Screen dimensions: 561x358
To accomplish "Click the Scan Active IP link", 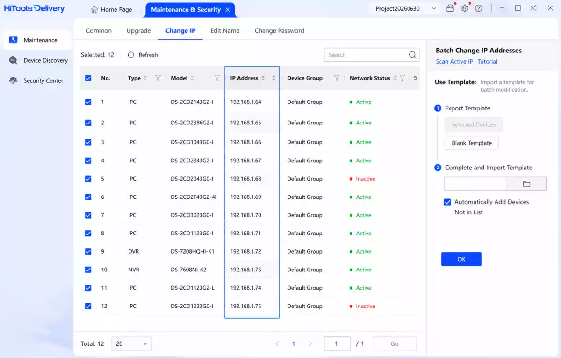I will point(454,61).
